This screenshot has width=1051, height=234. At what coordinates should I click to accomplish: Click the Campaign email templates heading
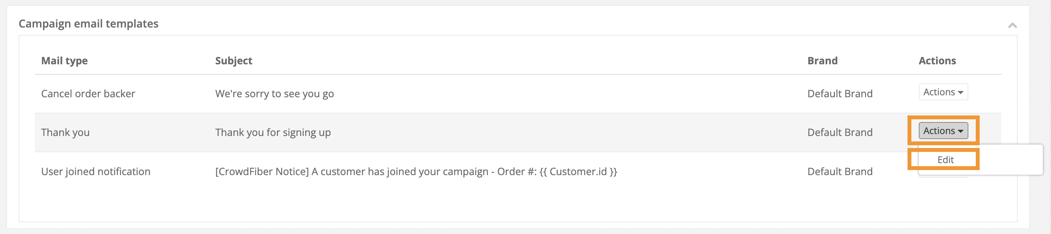click(88, 24)
